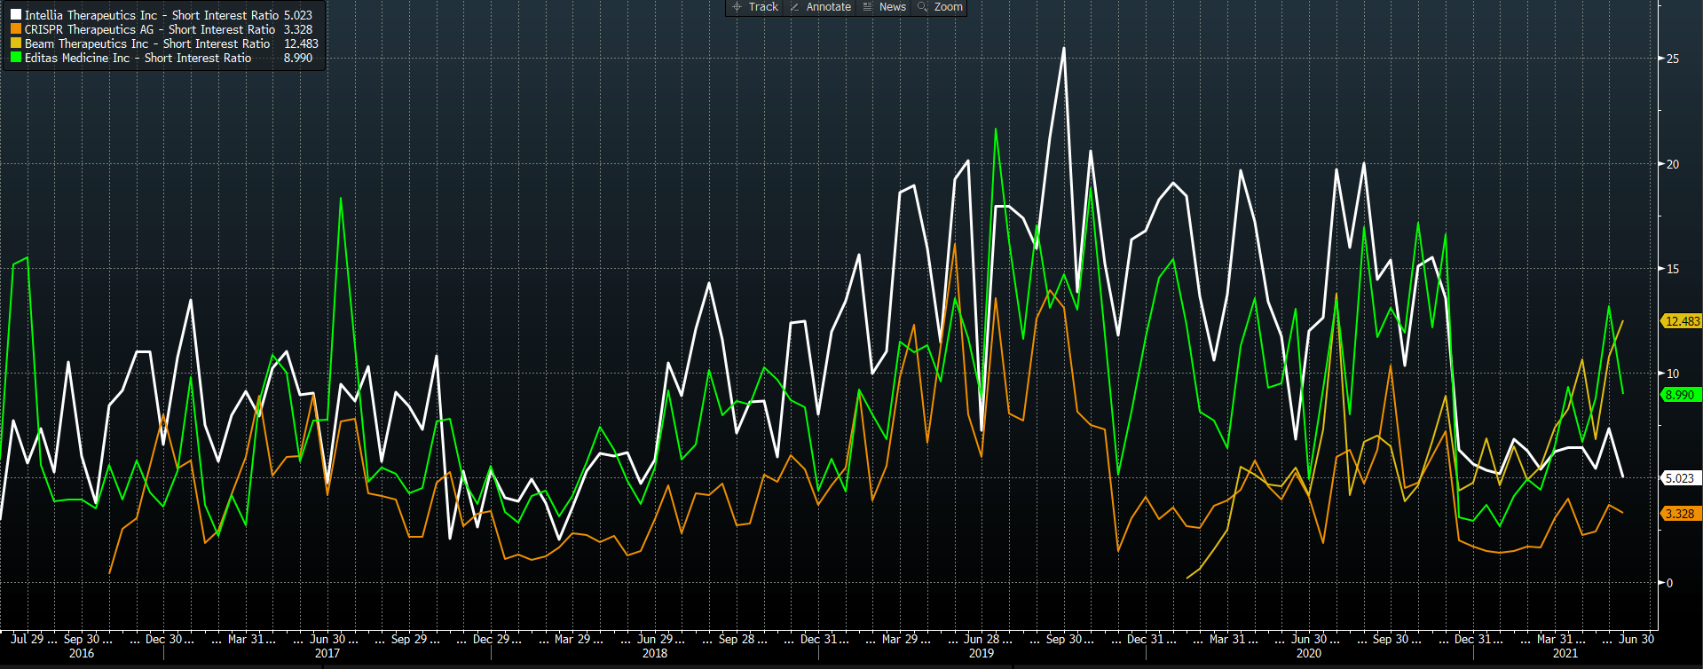Click the Jul 29 date at axis start

click(28, 639)
